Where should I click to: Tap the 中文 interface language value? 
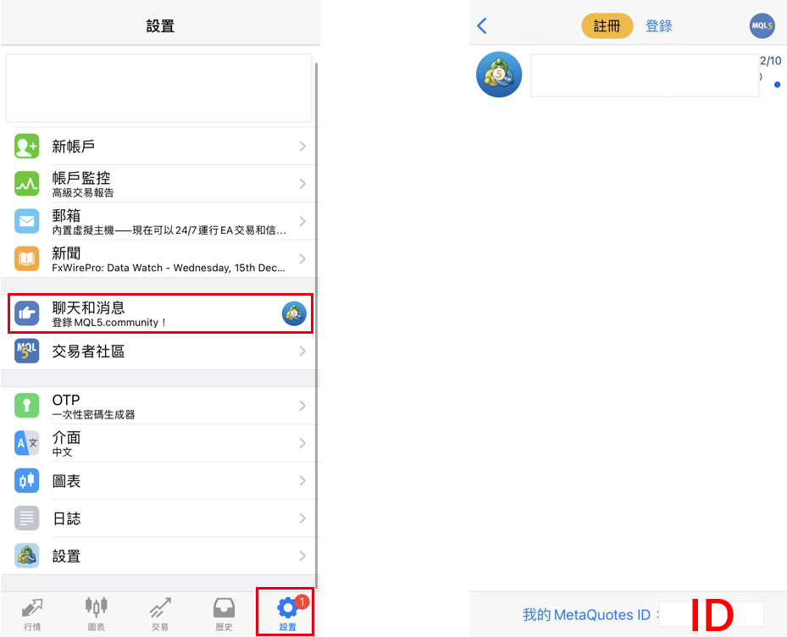click(62, 452)
